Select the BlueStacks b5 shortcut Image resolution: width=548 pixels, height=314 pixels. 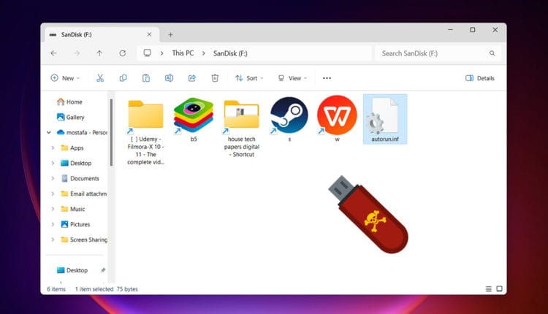coord(194,120)
